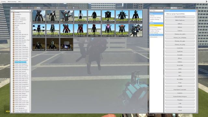Click the category list scroll-down arrow
Screen dimensions: 208x117
[x=30, y=112]
